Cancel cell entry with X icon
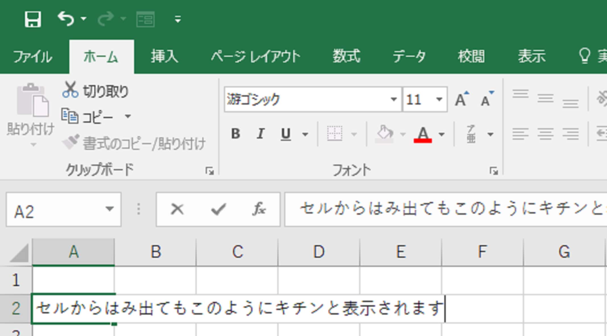Screen dimensions: 607x336 [177, 209]
